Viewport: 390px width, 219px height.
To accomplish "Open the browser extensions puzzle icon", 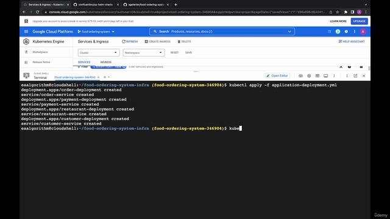I will coord(346,12).
